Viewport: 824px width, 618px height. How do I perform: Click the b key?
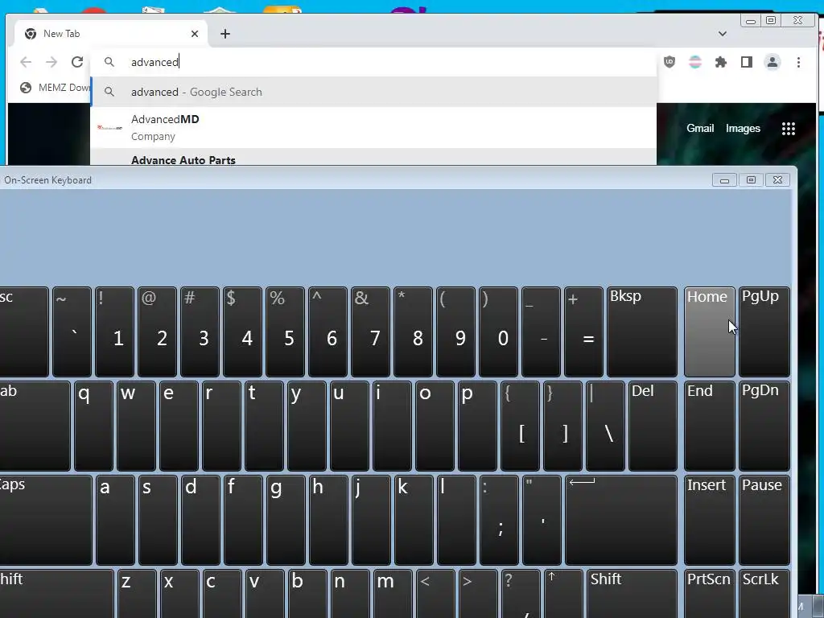point(307,594)
